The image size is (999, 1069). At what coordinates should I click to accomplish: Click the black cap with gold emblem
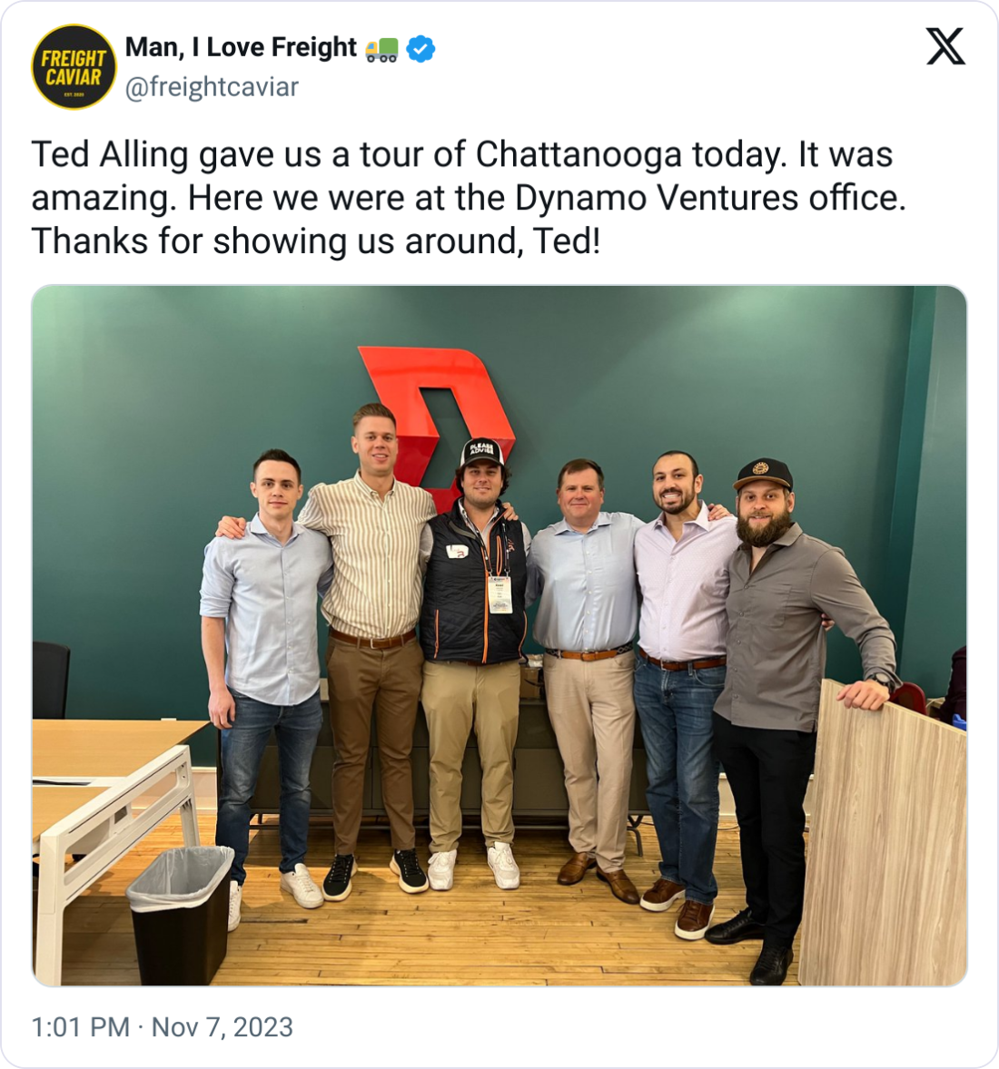coord(764,474)
